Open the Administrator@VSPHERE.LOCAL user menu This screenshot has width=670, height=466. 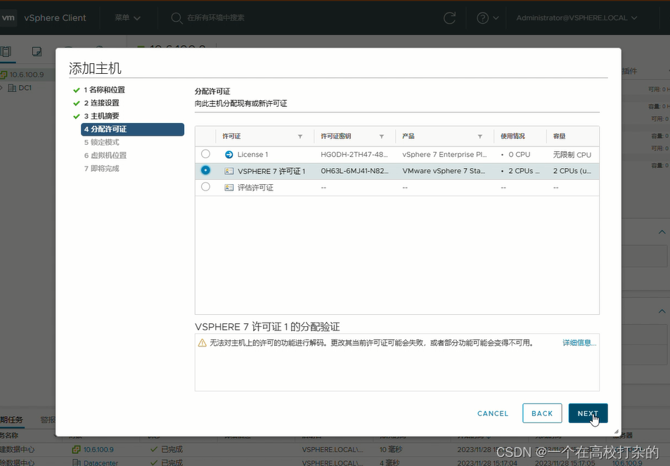coord(576,18)
